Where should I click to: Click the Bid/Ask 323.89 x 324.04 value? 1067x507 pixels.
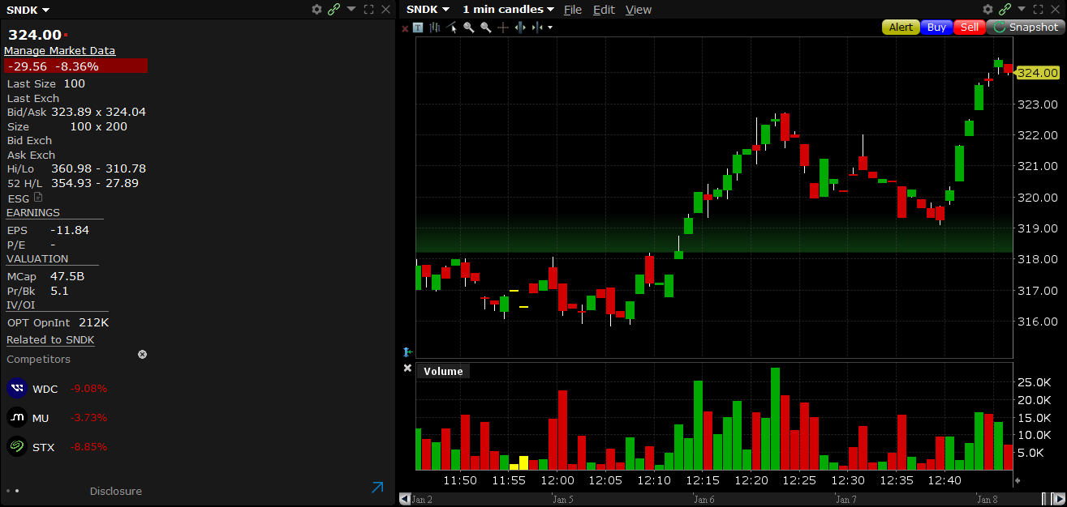99,112
